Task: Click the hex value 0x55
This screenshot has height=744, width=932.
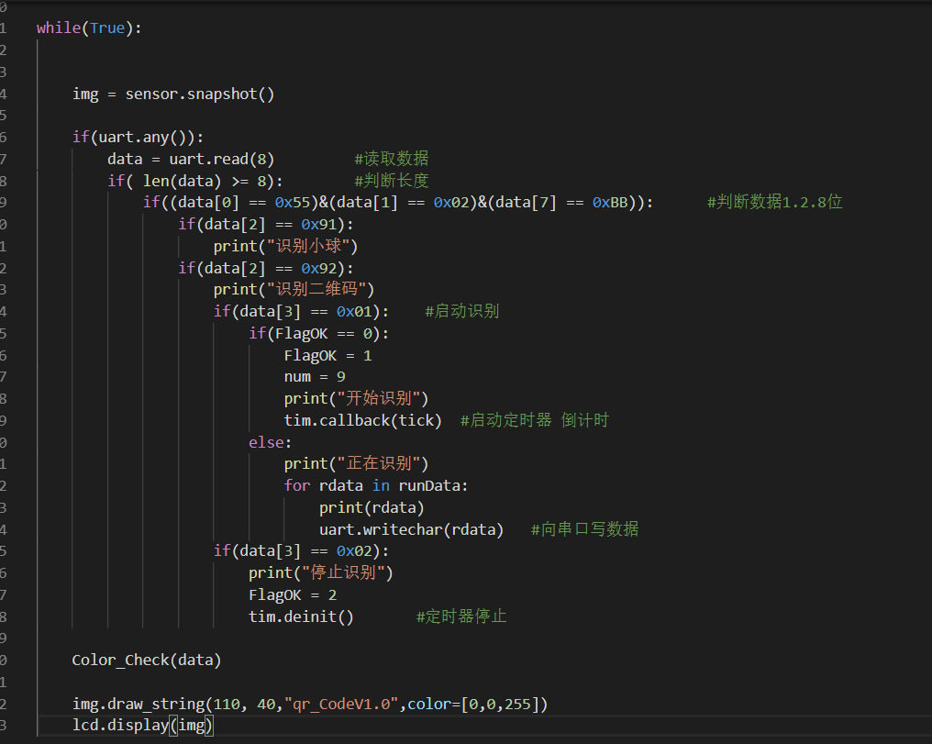Action: (293, 203)
